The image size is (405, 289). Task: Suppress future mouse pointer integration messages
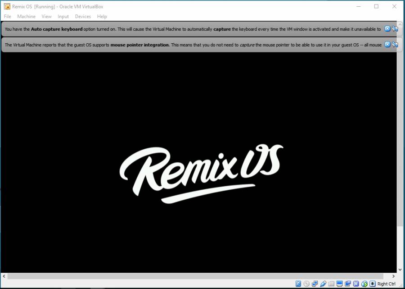point(395,45)
